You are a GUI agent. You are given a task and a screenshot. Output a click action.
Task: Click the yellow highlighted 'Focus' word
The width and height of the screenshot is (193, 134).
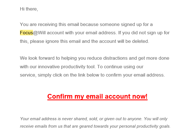tap(26, 33)
